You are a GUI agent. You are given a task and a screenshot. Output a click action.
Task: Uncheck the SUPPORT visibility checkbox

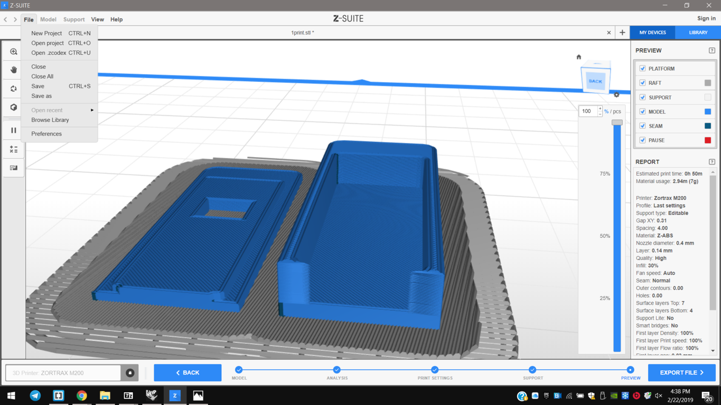[x=642, y=98]
